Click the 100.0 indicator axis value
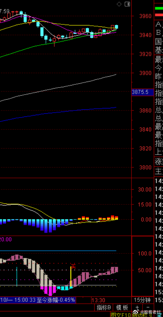163x317 pixels. tap(145, 253)
